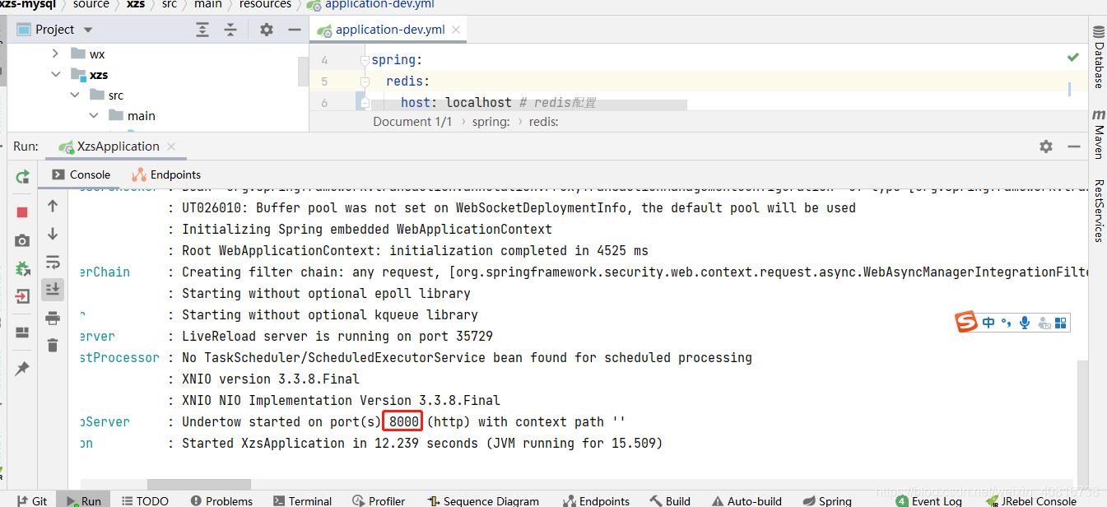
Task: Stop the running application with the red square
Action: coord(22,212)
